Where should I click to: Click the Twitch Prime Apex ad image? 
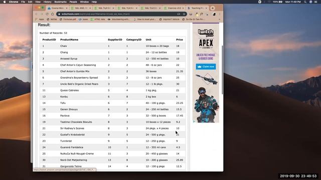point(206,73)
